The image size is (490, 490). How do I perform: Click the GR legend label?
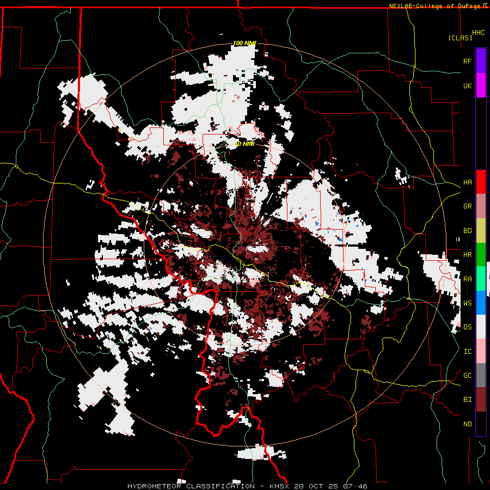[x=468, y=206]
